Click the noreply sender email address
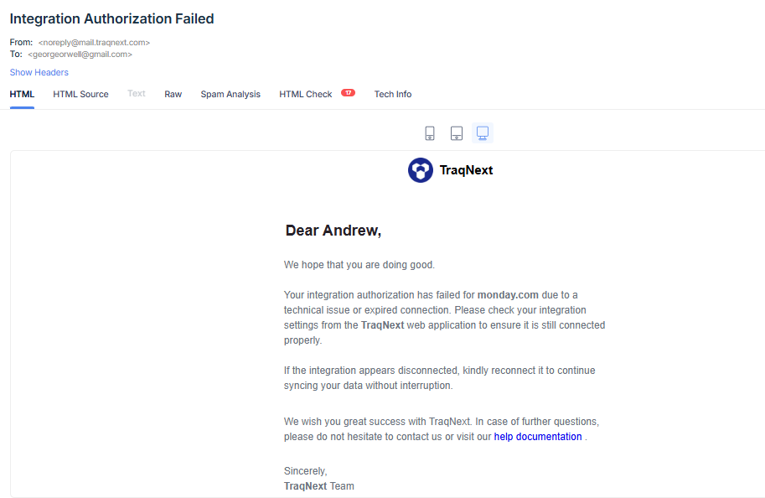This screenshot has height=498, width=765. coord(94,42)
